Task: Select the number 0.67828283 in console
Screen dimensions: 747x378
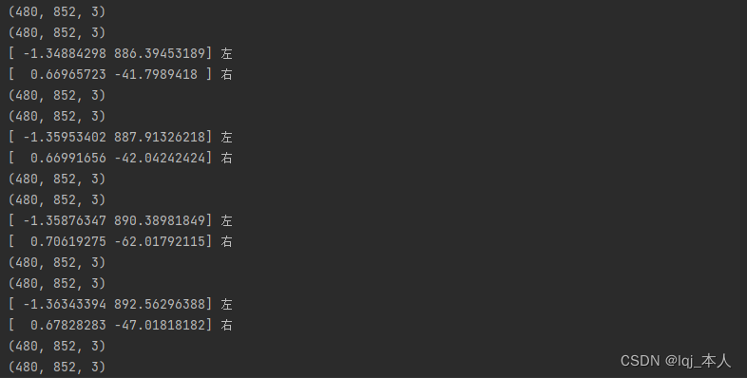Action: [68, 325]
